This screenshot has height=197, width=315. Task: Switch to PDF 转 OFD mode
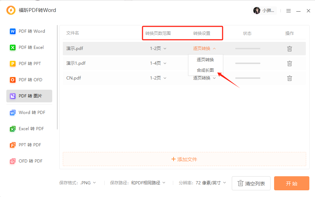click(29, 80)
